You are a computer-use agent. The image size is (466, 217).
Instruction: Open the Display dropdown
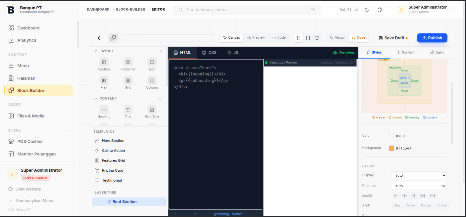click(419, 175)
